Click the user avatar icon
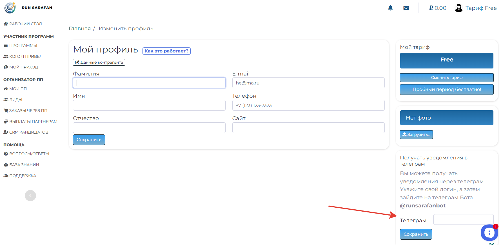This screenshot has height=245, width=503. pyautogui.click(x=459, y=8)
